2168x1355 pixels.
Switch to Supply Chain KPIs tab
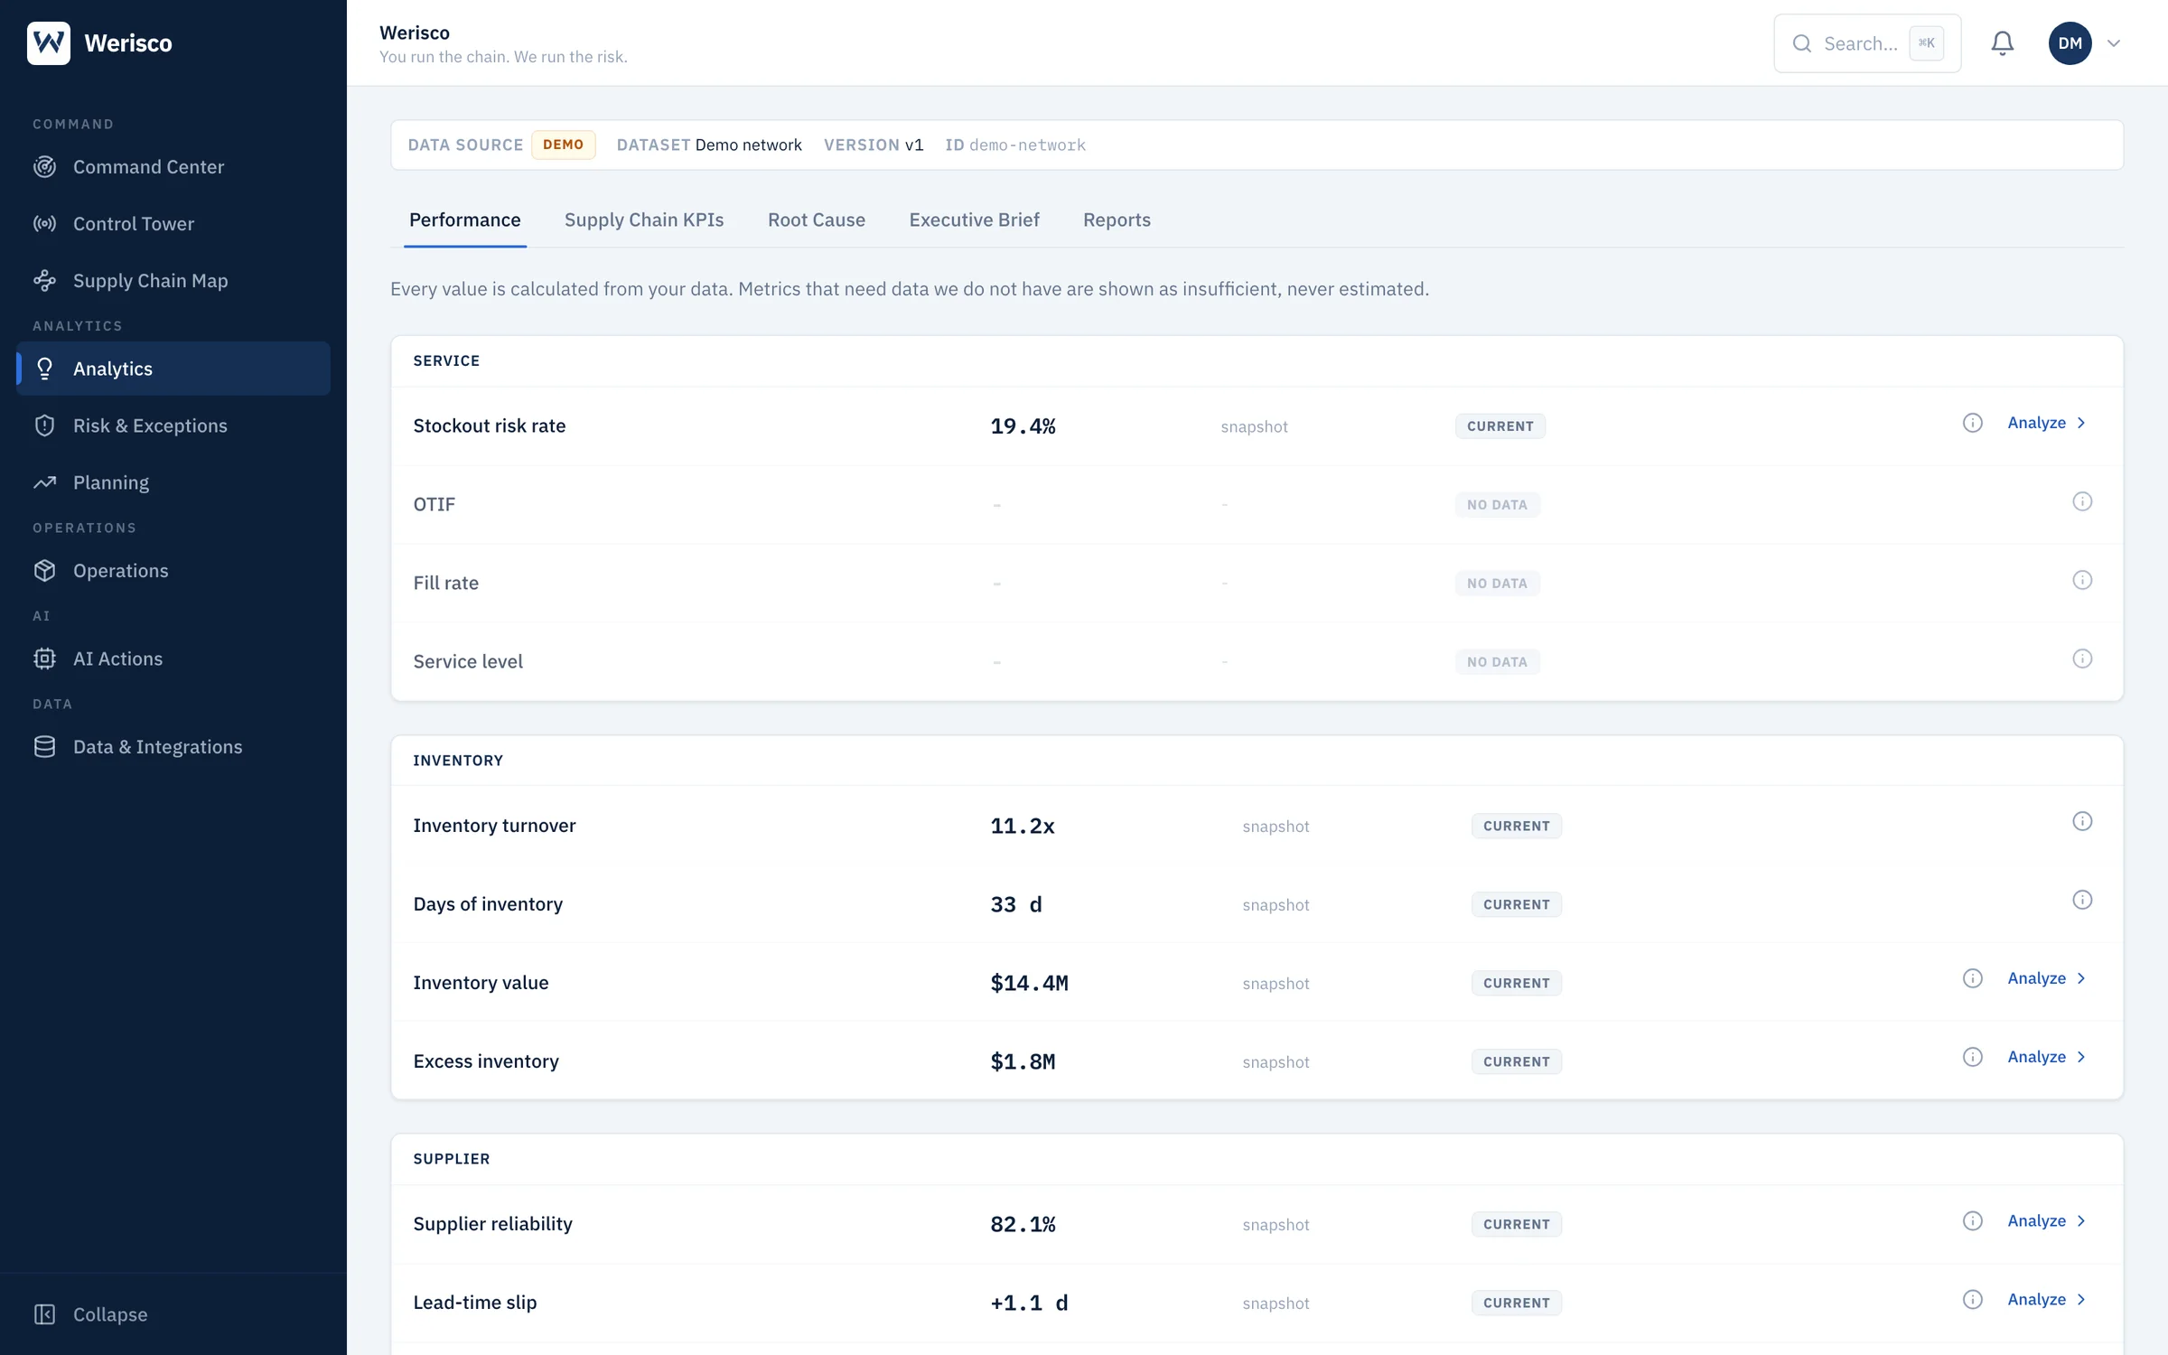[644, 220]
